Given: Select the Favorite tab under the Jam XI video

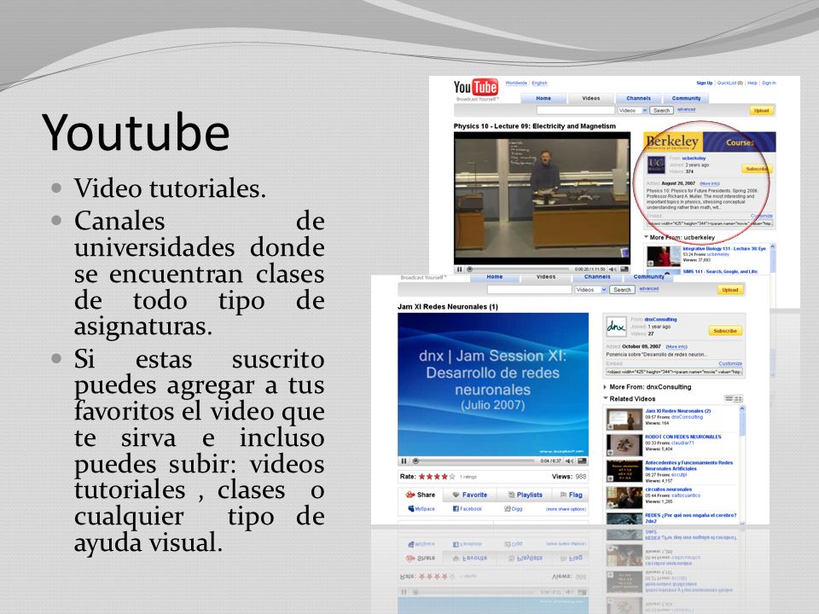Looking at the screenshot, I should pyautogui.click(x=469, y=495).
